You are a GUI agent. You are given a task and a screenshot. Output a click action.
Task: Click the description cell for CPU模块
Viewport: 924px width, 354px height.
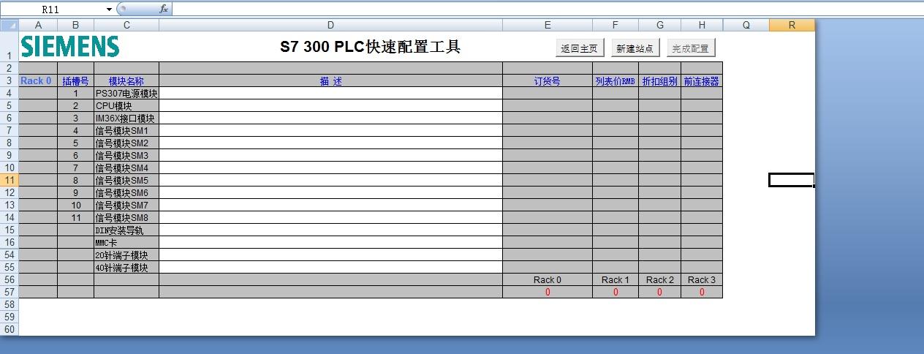pyautogui.click(x=330, y=106)
